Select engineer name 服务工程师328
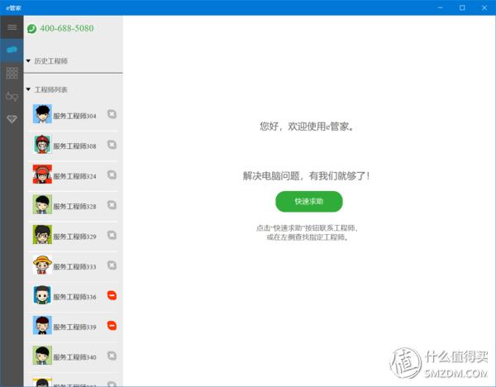Screen dimensions: 496x387 pyautogui.click(x=74, y=207)
